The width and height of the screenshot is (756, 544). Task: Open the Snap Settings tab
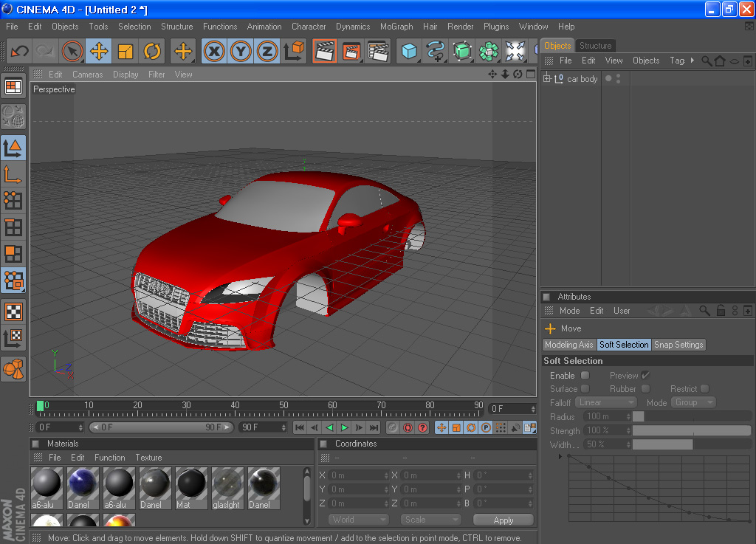678,345
